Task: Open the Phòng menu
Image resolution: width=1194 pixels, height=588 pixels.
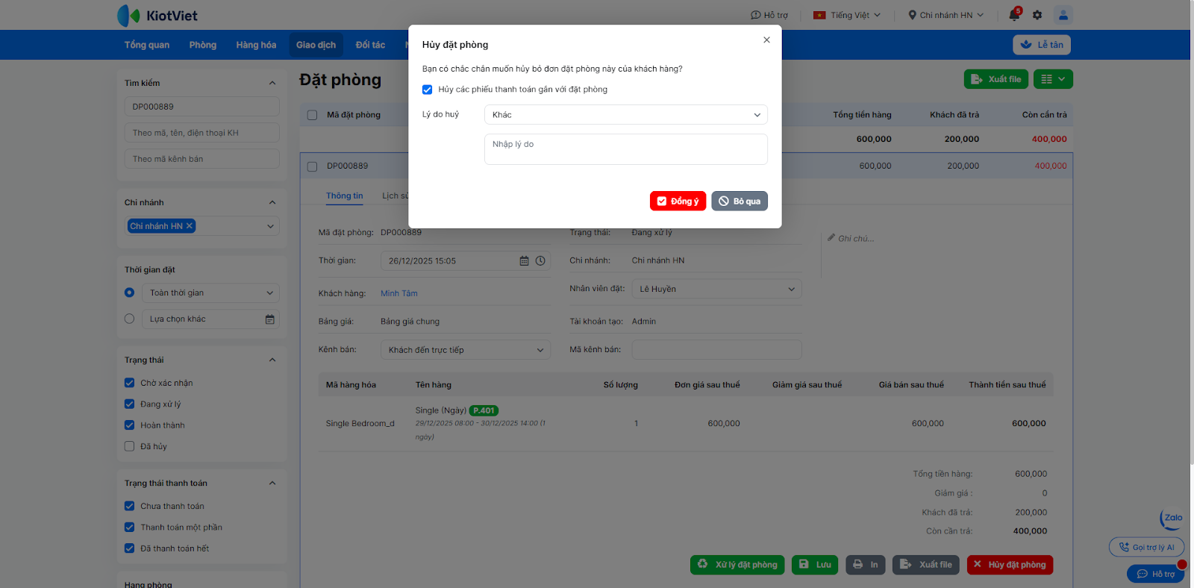Action: pos(203,45)
